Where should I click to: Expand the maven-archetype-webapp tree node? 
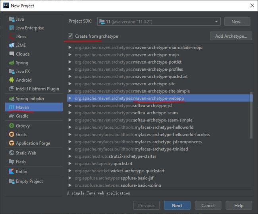point(70,98)
